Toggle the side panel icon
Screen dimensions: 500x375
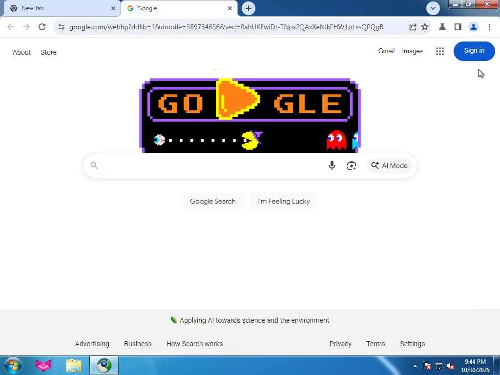(x=458, y=27)
